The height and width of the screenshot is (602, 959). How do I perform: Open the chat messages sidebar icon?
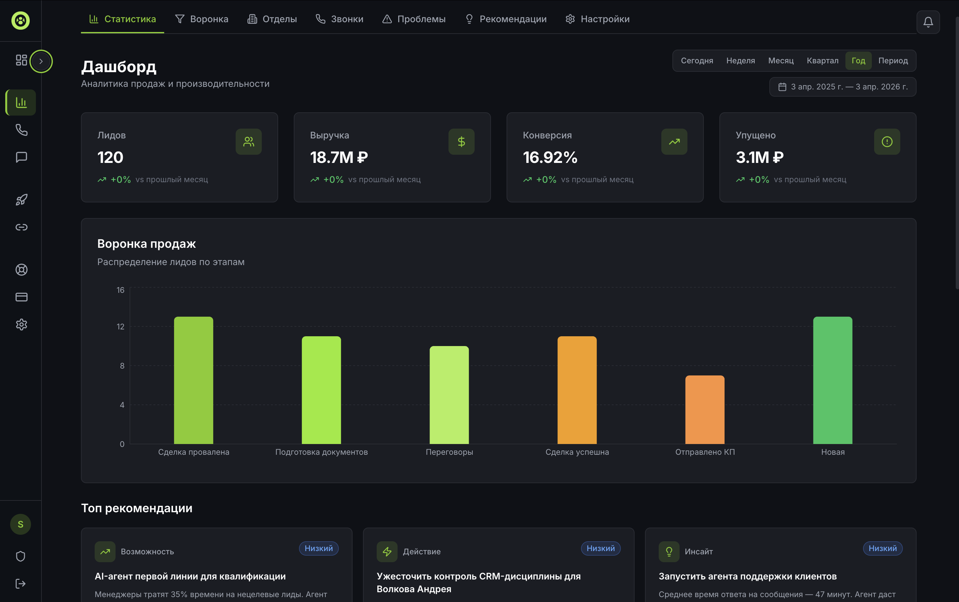pyautogui.click(x=21, y=157)
